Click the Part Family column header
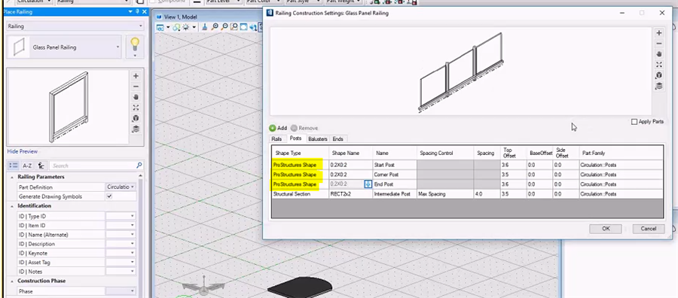The width and height of the screenshot is (678, 298). click(621, 153)
